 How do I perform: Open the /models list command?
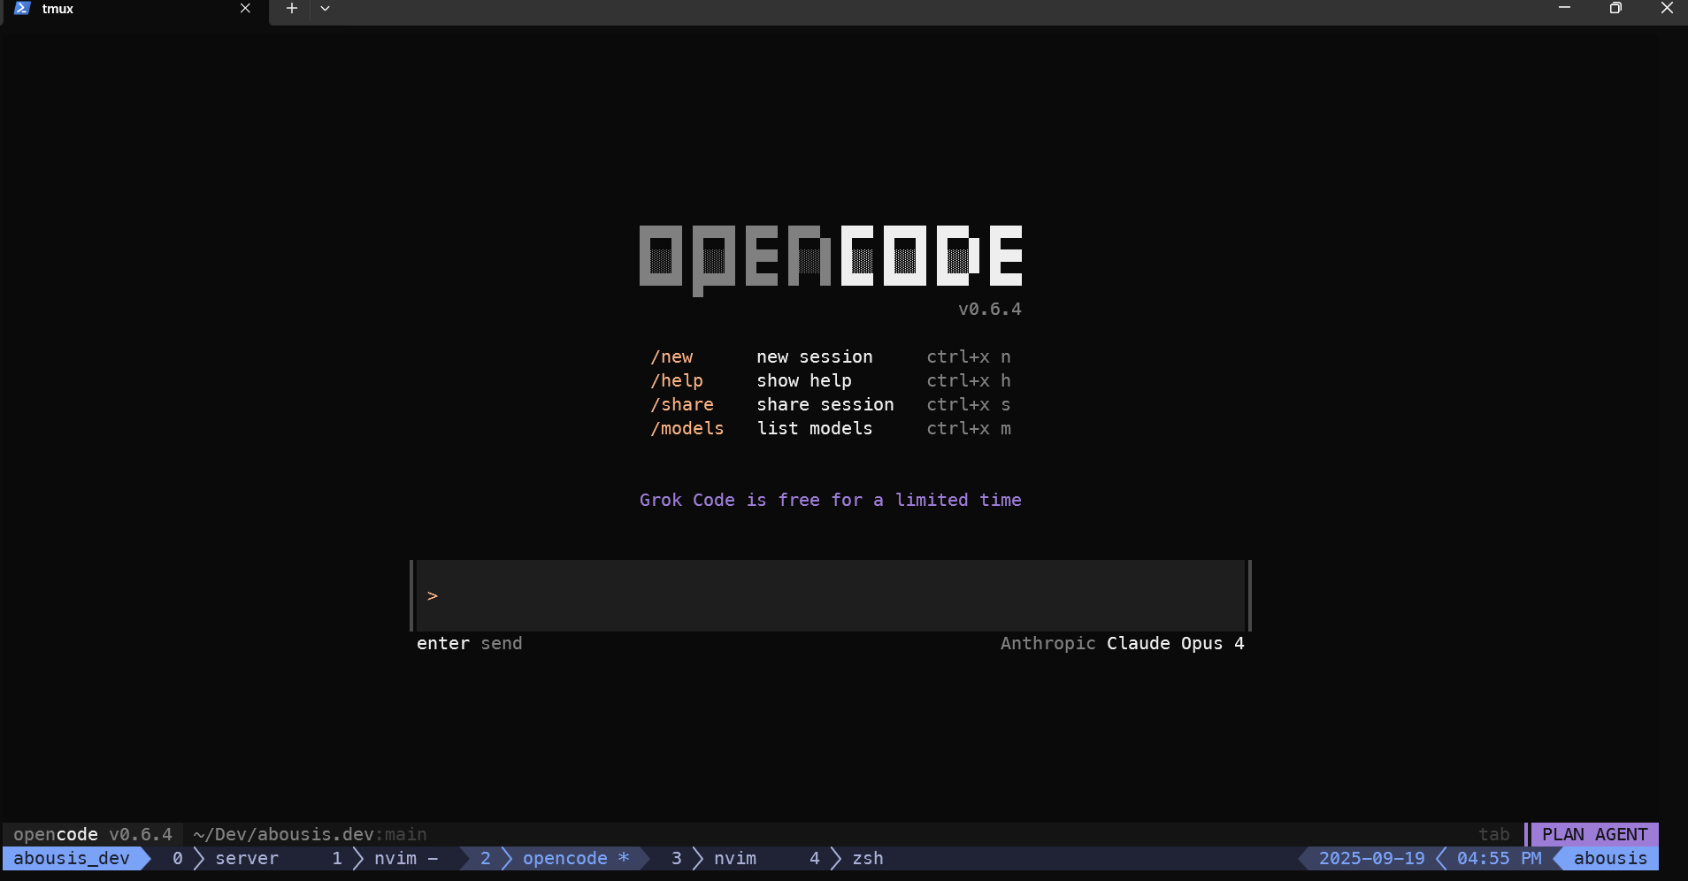click(x=687, y=429)
